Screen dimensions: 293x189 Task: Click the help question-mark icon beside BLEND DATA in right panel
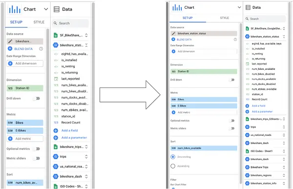tap(235, 40)
